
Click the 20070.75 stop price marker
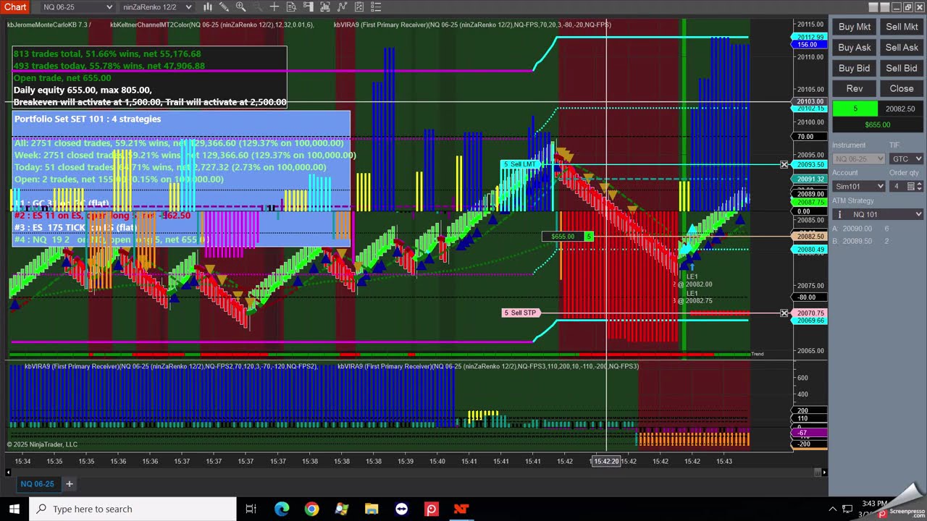[810, 313]
